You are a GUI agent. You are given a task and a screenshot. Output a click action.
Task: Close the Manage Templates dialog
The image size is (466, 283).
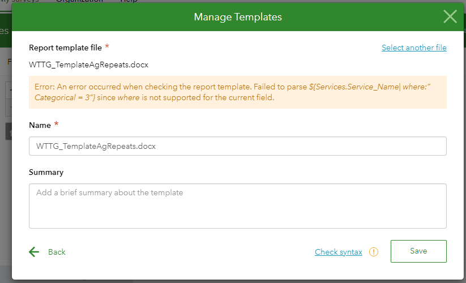pos(450,16)
